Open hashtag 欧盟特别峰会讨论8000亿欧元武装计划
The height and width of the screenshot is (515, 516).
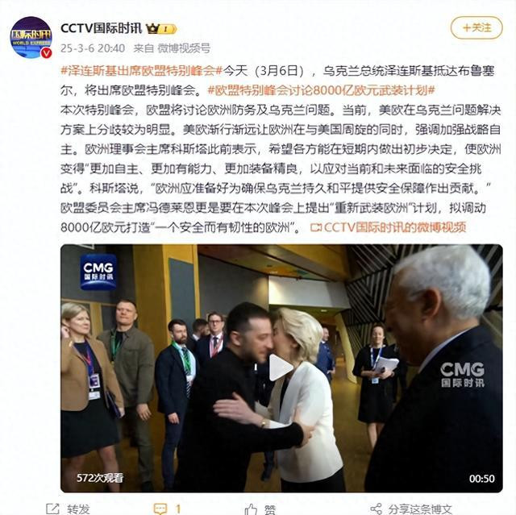coord(322,90)
